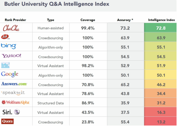Viewport: 178px width, 127px height.
Task: Click the Yahoo! logo
Action: point(11,56)
